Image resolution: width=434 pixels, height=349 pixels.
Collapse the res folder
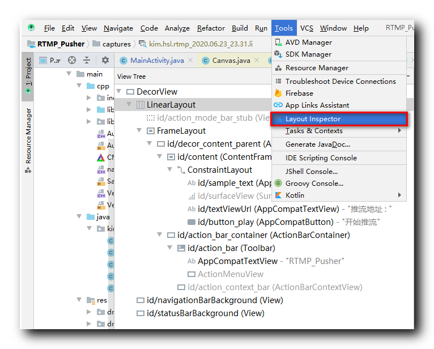tap(79, 300)
